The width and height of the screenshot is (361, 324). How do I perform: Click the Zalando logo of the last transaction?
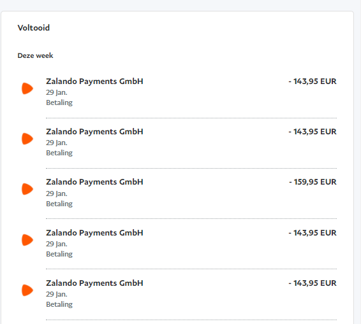pos(27,290)
